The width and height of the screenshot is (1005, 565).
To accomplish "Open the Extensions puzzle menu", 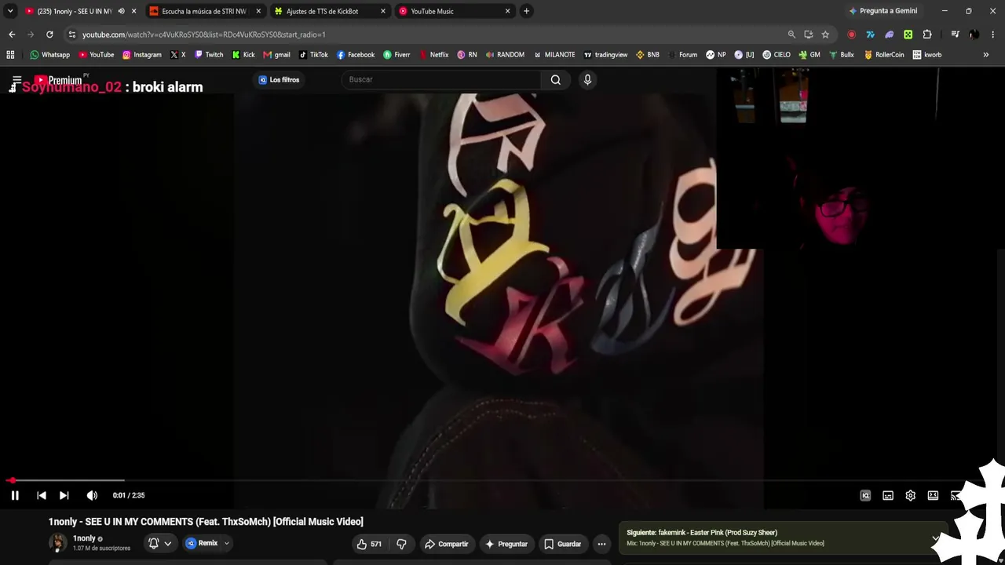I will tap(927, 35).
